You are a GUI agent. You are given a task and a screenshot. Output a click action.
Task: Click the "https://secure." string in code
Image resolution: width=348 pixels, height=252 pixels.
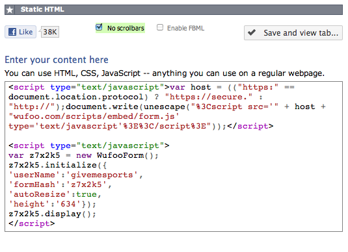tap(209, 97)
